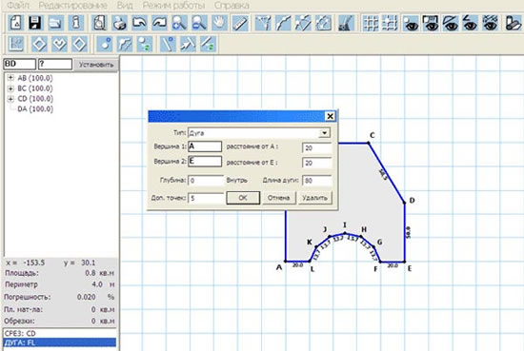Screen dimensions: 524x351
Task: Click the Вершина 1 input field
Action: click(x=205, y=146)
